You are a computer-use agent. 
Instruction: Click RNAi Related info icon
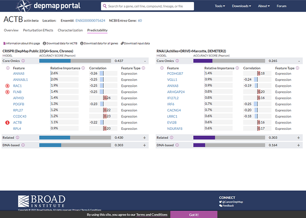click(x=172, y=137)
